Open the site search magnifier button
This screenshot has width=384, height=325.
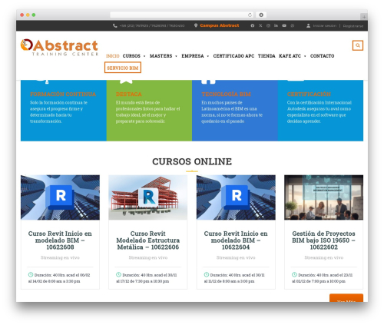(x=358, y=45)
